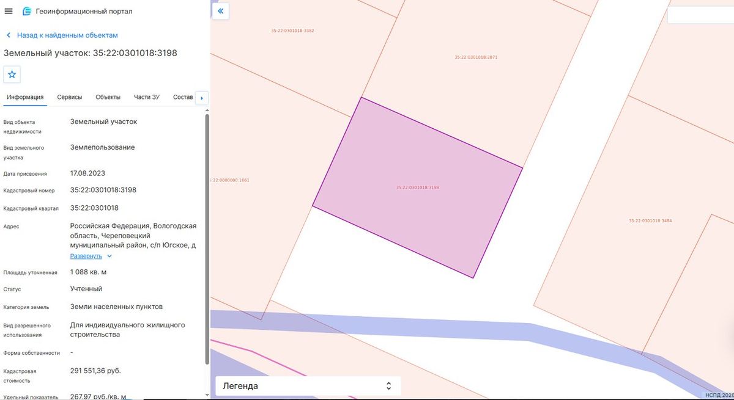This screenshot has width=734, height=400.
Task: Open the Состав tab
Action: coord(183,97)
